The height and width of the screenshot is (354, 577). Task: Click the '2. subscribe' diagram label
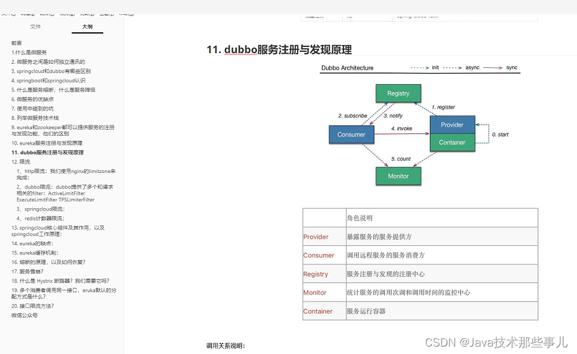353,116
